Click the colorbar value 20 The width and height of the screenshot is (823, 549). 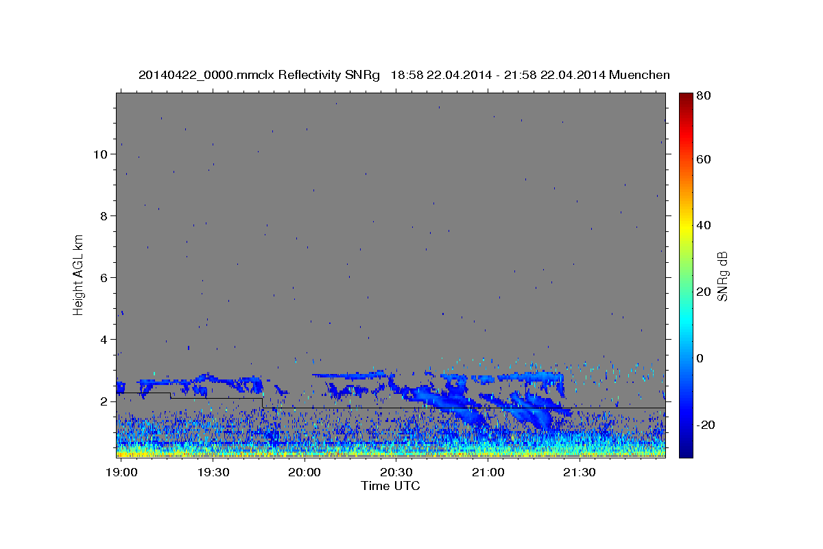click(704, 292)
